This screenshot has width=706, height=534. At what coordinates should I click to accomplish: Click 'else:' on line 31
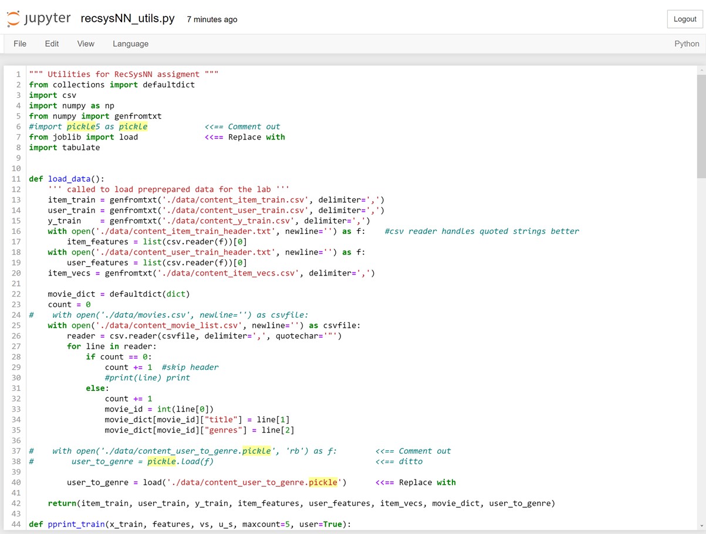tap(97, 388)
